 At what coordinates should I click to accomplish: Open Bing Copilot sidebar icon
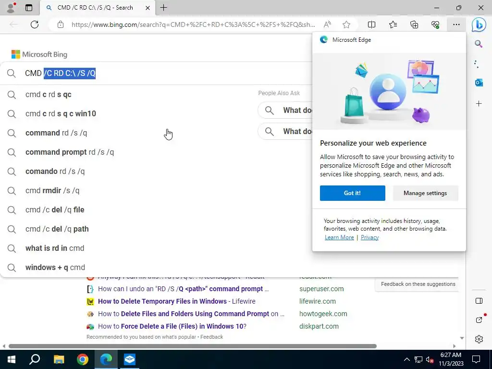pos(479,25)
